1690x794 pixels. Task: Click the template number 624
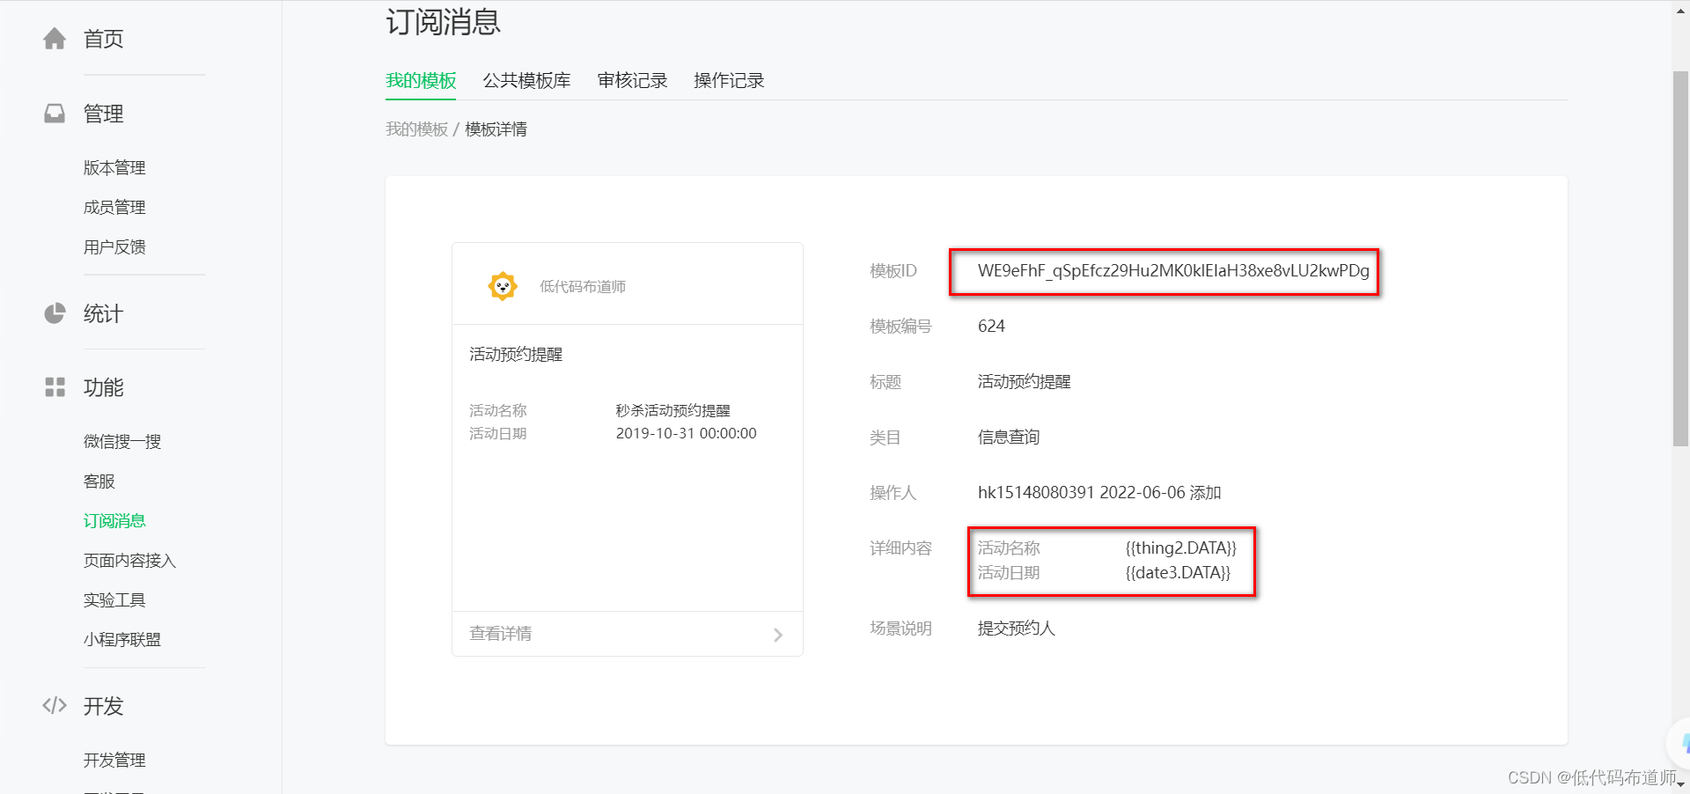pyautogui.click(x=991, y=326)
